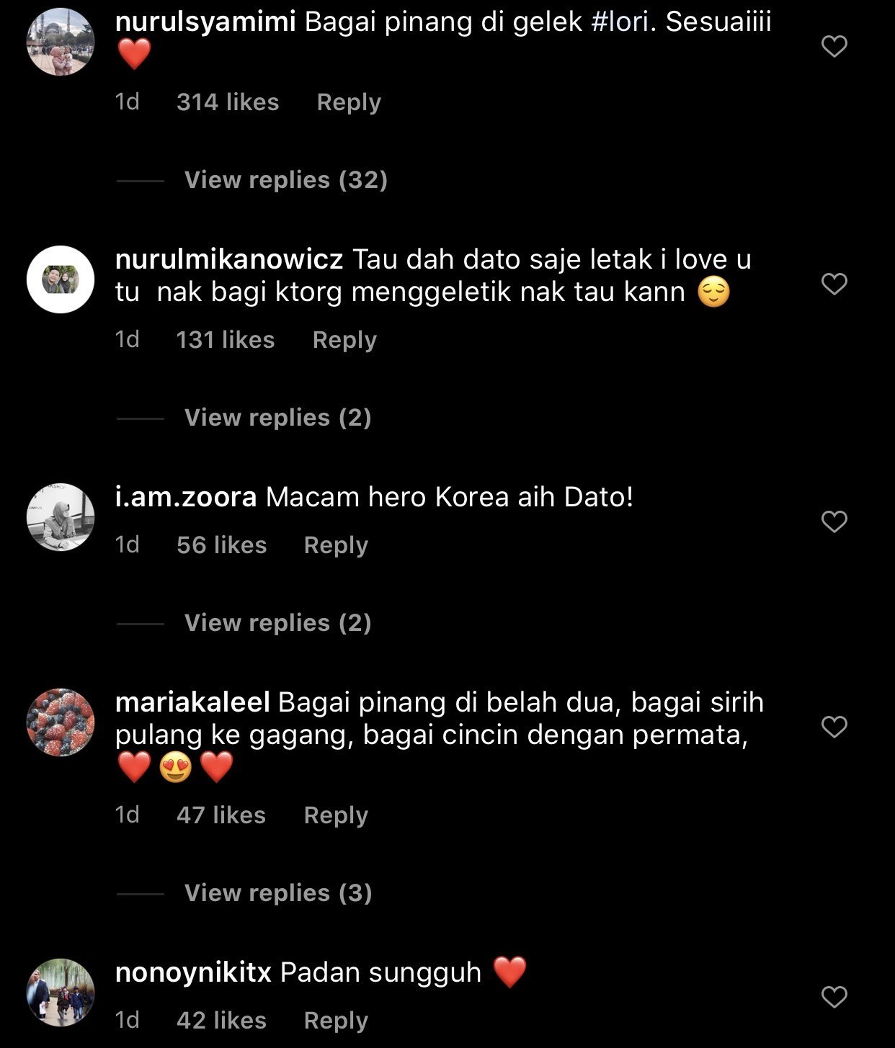This screenshot has height=1048, width=895.
Task: Open nurulsyamimi's profile picture
Action: (61, 42)
